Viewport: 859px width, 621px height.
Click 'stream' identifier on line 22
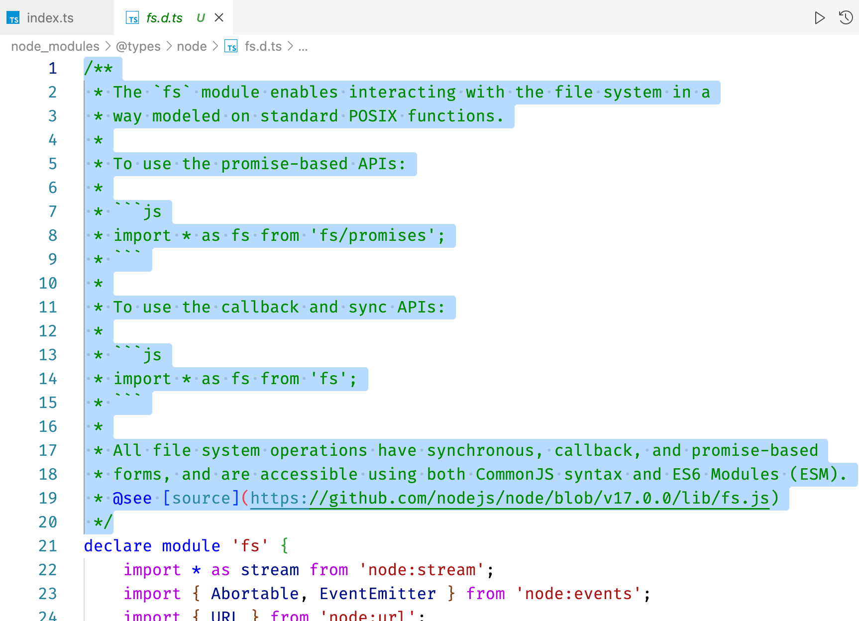pyautogui.click(x=270, y=570)
